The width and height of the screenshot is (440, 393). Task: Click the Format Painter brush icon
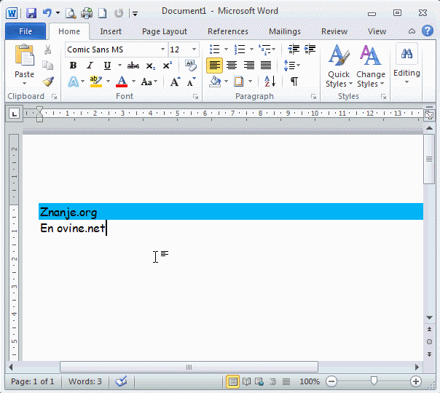click(48, 82)
